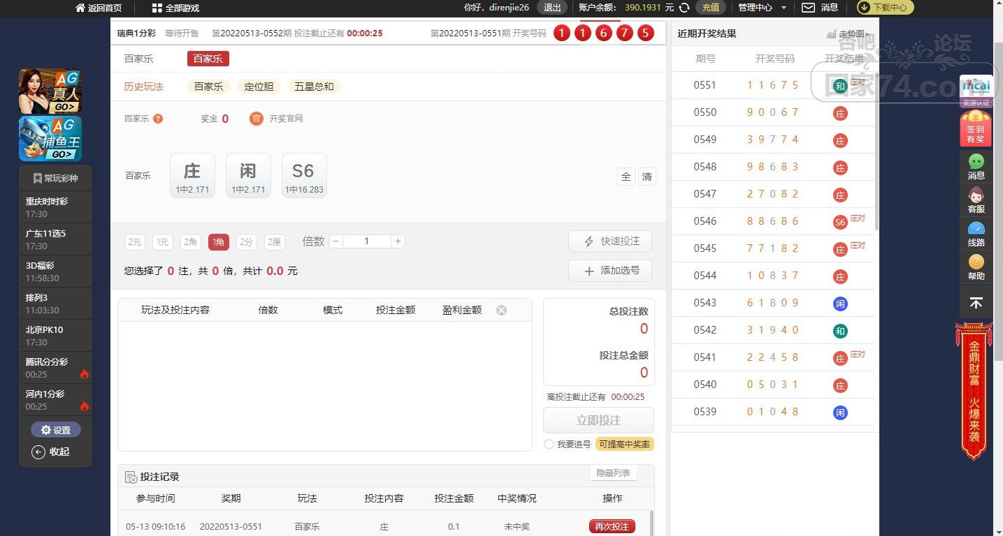Select history play 定位胆

tap(259, 87)
